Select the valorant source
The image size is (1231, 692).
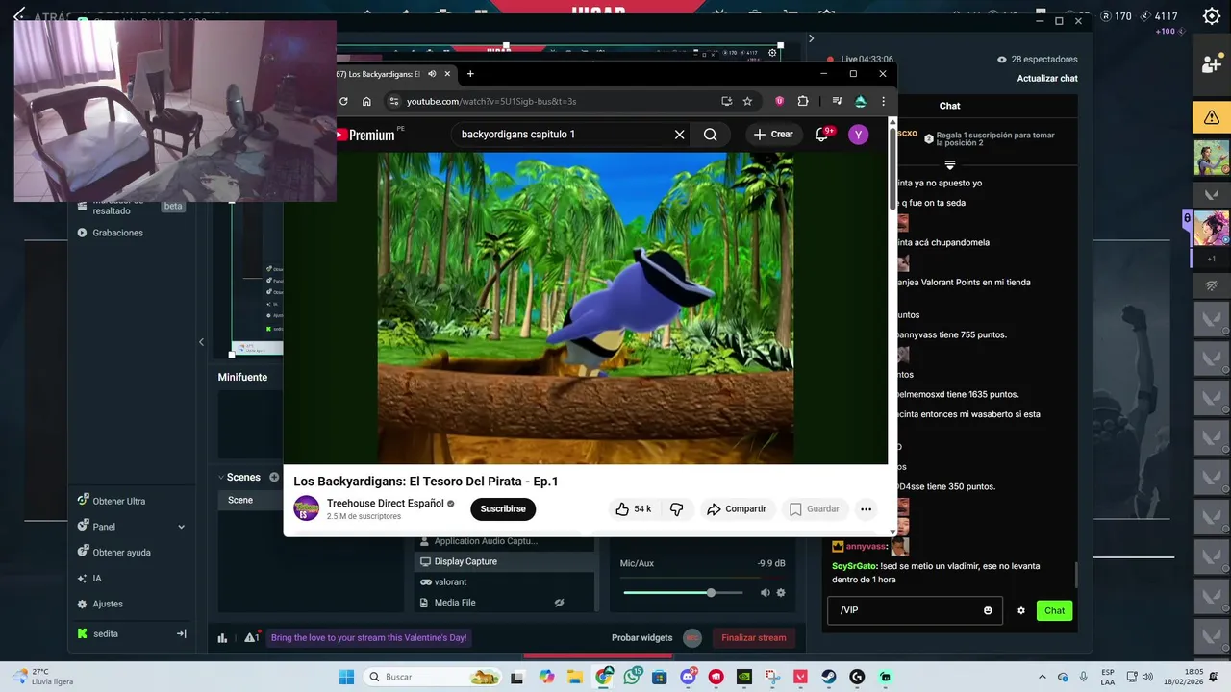coord(505,581)
